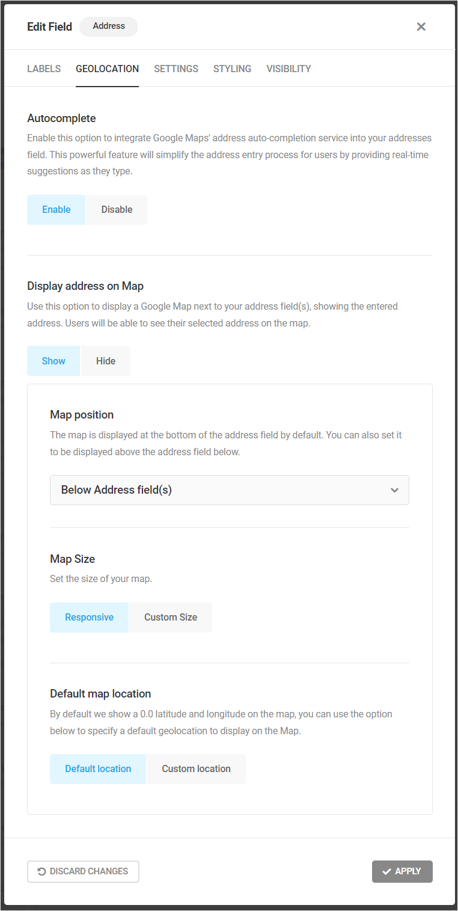
Task: Set Map Size to Responsive
Action: click(x=89, y=617)
